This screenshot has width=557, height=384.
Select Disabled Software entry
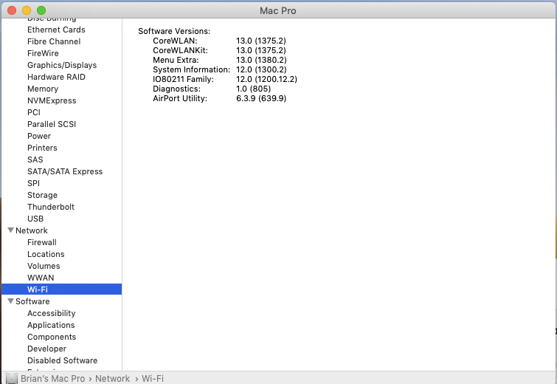tap(62, 360)
